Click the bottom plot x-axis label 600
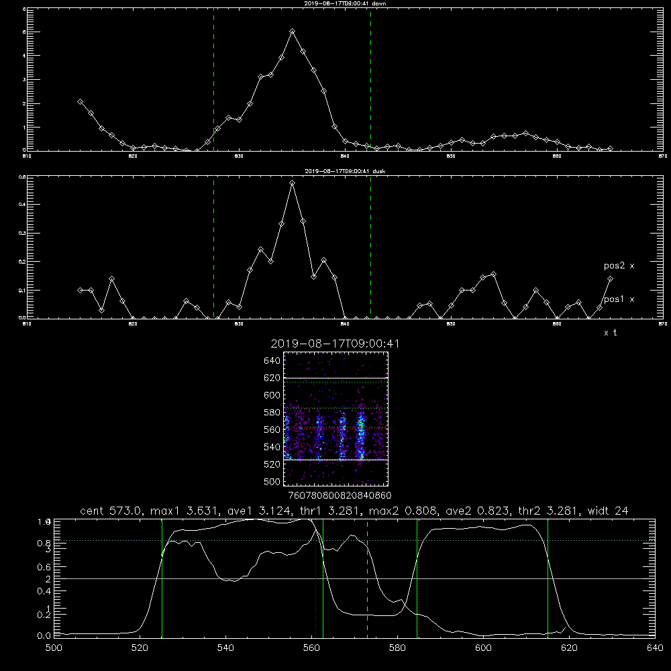Viewport: 671px width, 671px height. pyautogui.click(x=483, y=648)
